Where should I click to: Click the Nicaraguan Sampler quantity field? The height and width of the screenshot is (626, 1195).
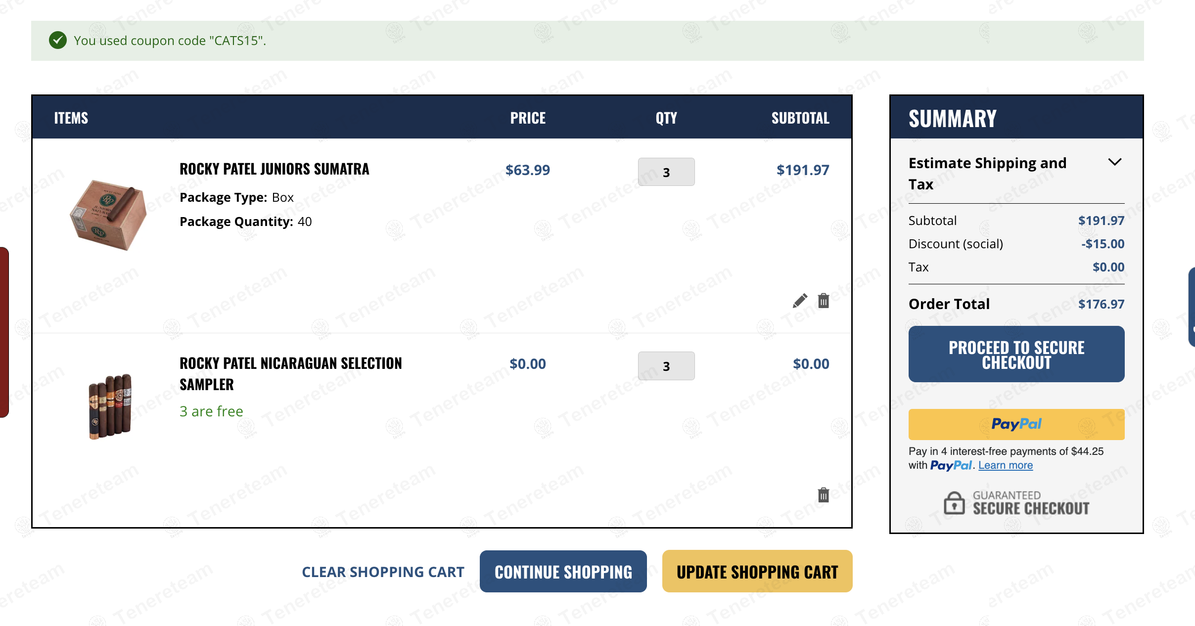click(x=666, y=366)
